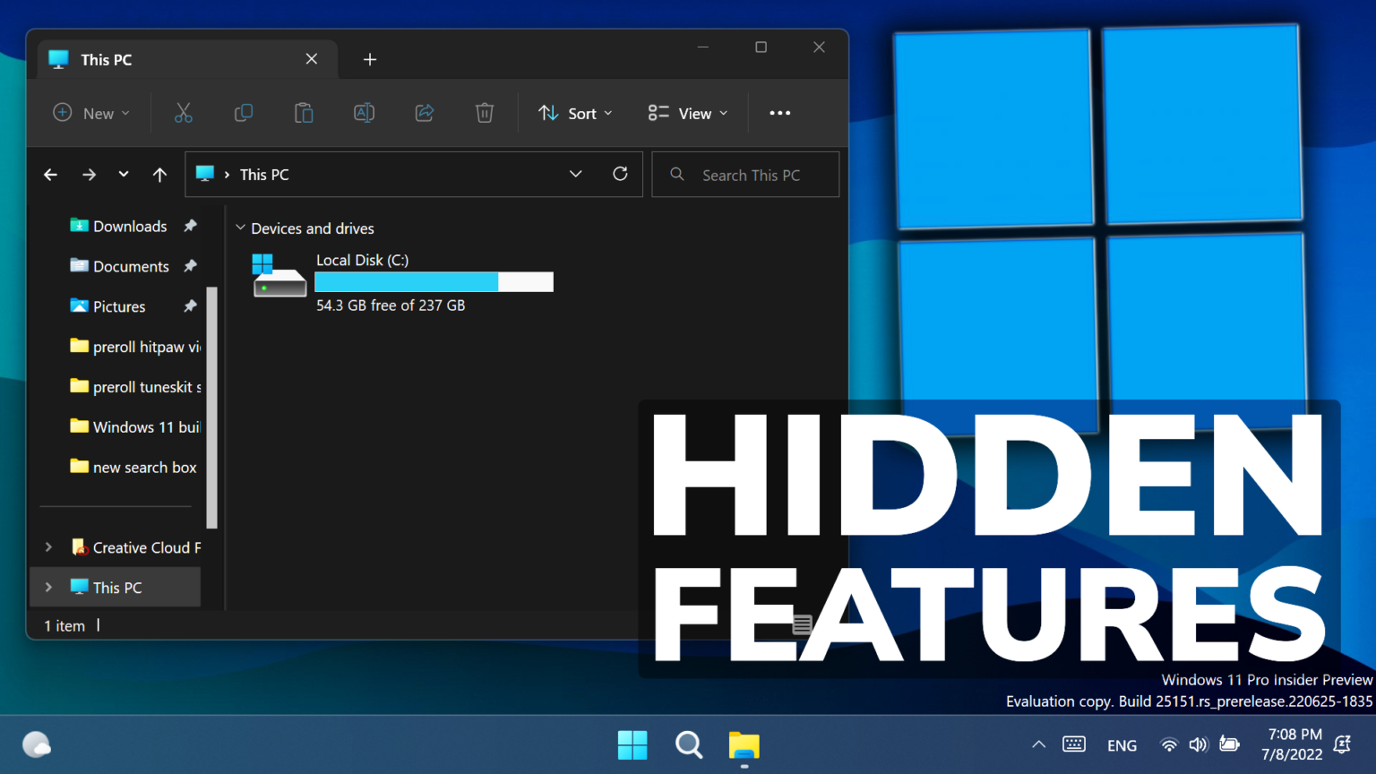Viewport: 1376px width, 774px height.
Task: Click the Paste icon
Action: click(303, 113)
